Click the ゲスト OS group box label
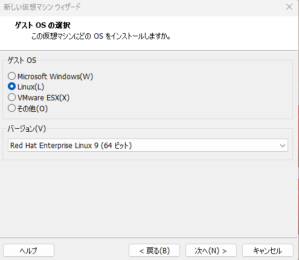299x260 pixels. 22,60
